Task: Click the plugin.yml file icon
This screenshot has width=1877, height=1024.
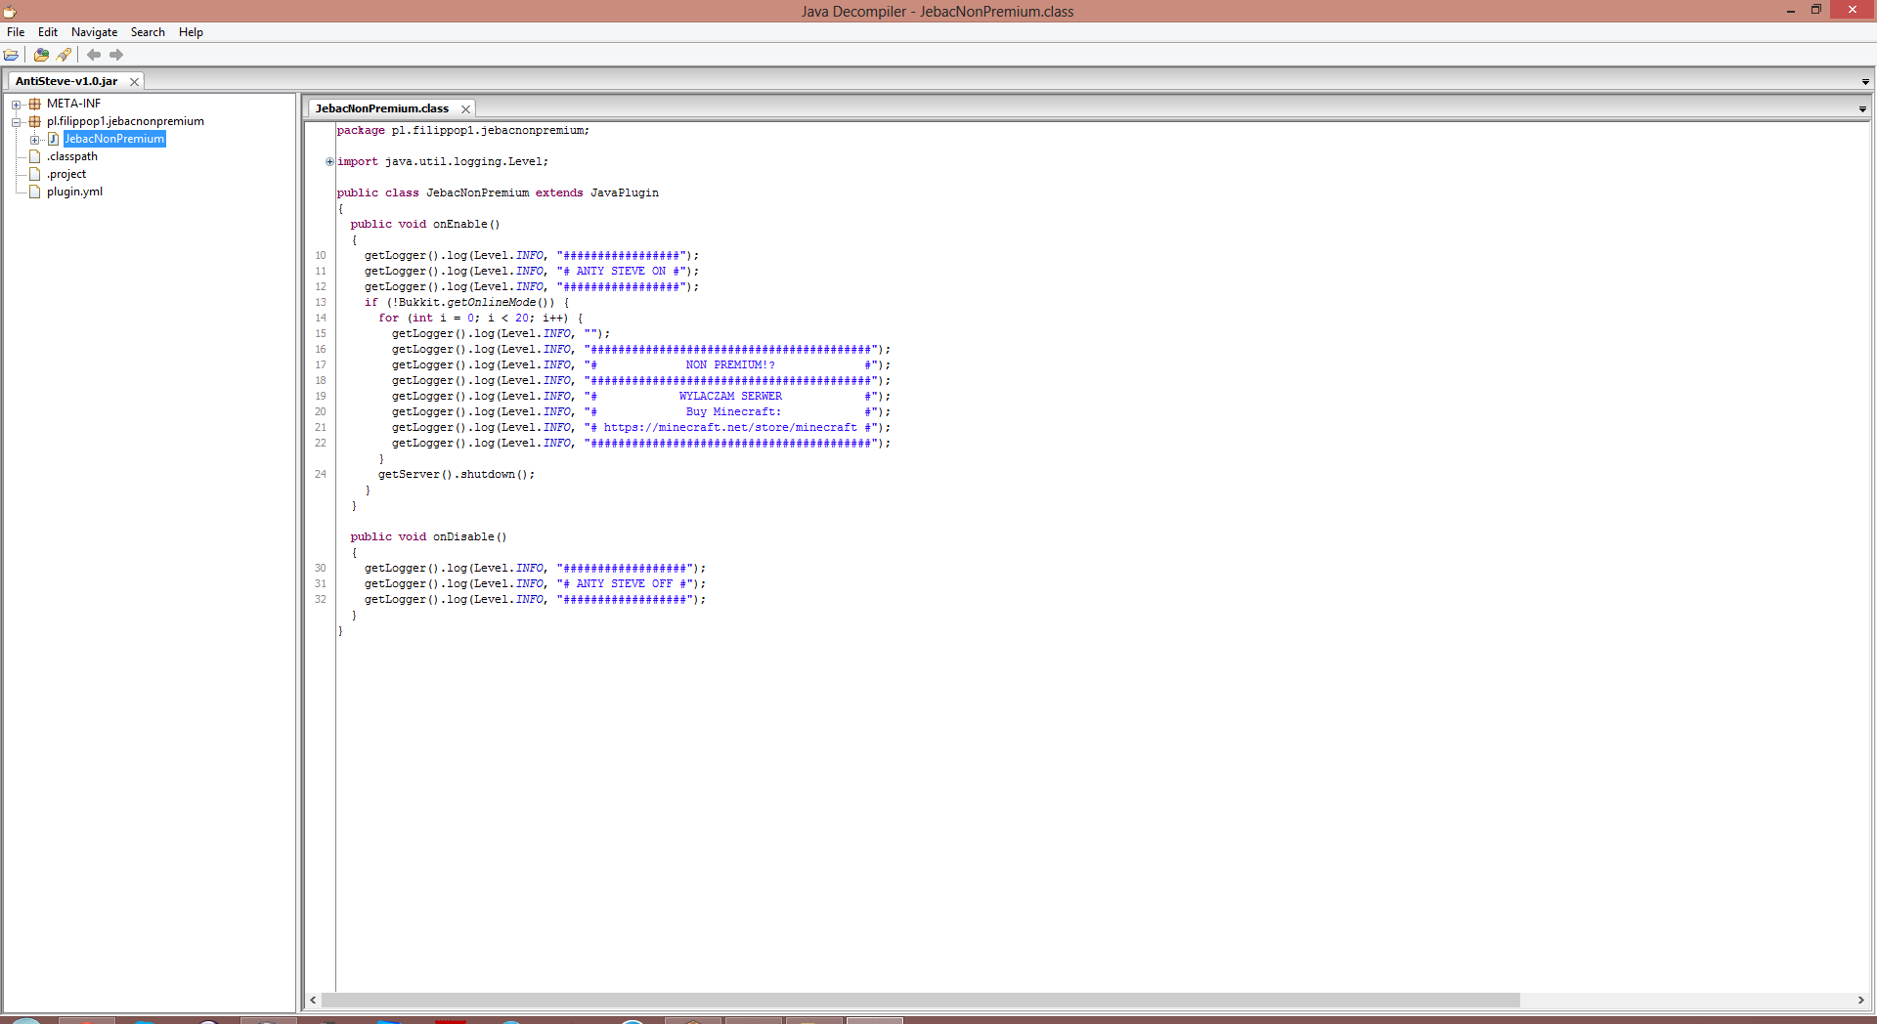Action: [35, 192]
